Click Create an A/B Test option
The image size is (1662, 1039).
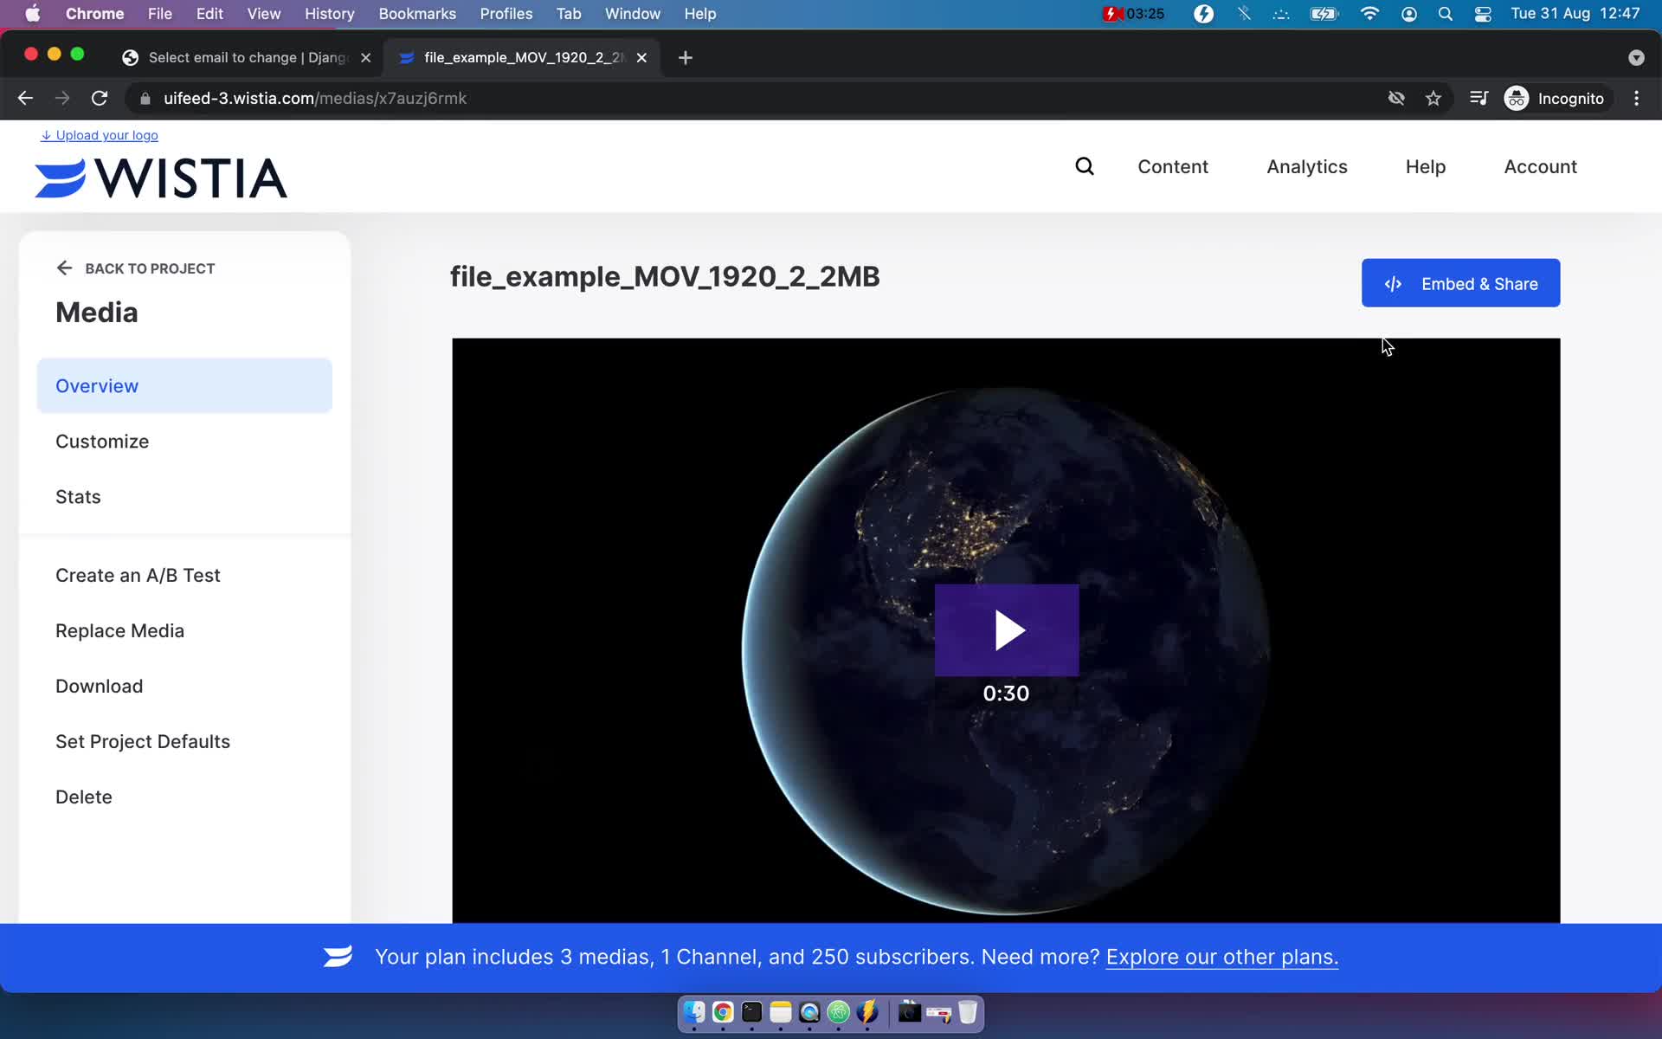[138, 575]
